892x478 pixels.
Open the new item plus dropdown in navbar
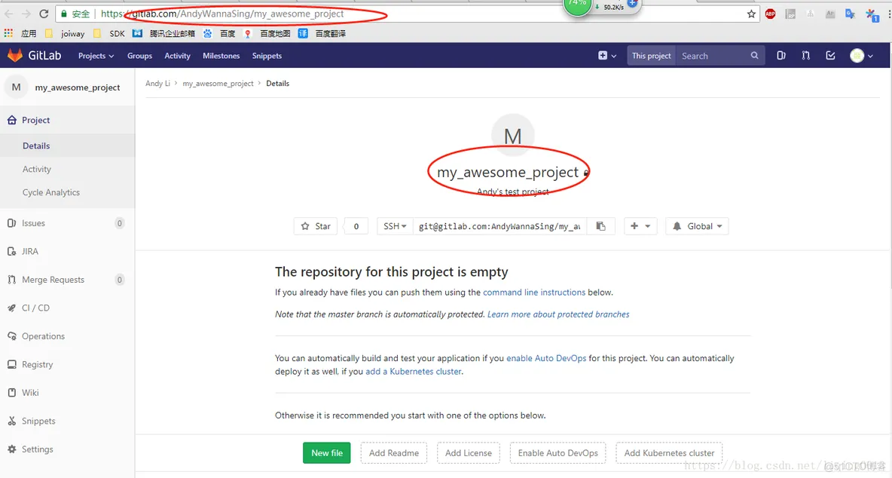tap(607, 56)
